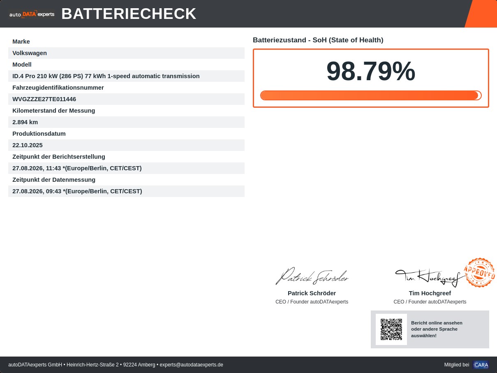Select the Fahrzeugidentifikationsnummer label

58,88
